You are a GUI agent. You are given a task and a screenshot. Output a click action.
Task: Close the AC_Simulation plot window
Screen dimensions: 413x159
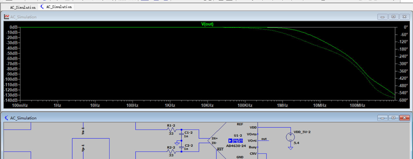[x=404, y=17]
